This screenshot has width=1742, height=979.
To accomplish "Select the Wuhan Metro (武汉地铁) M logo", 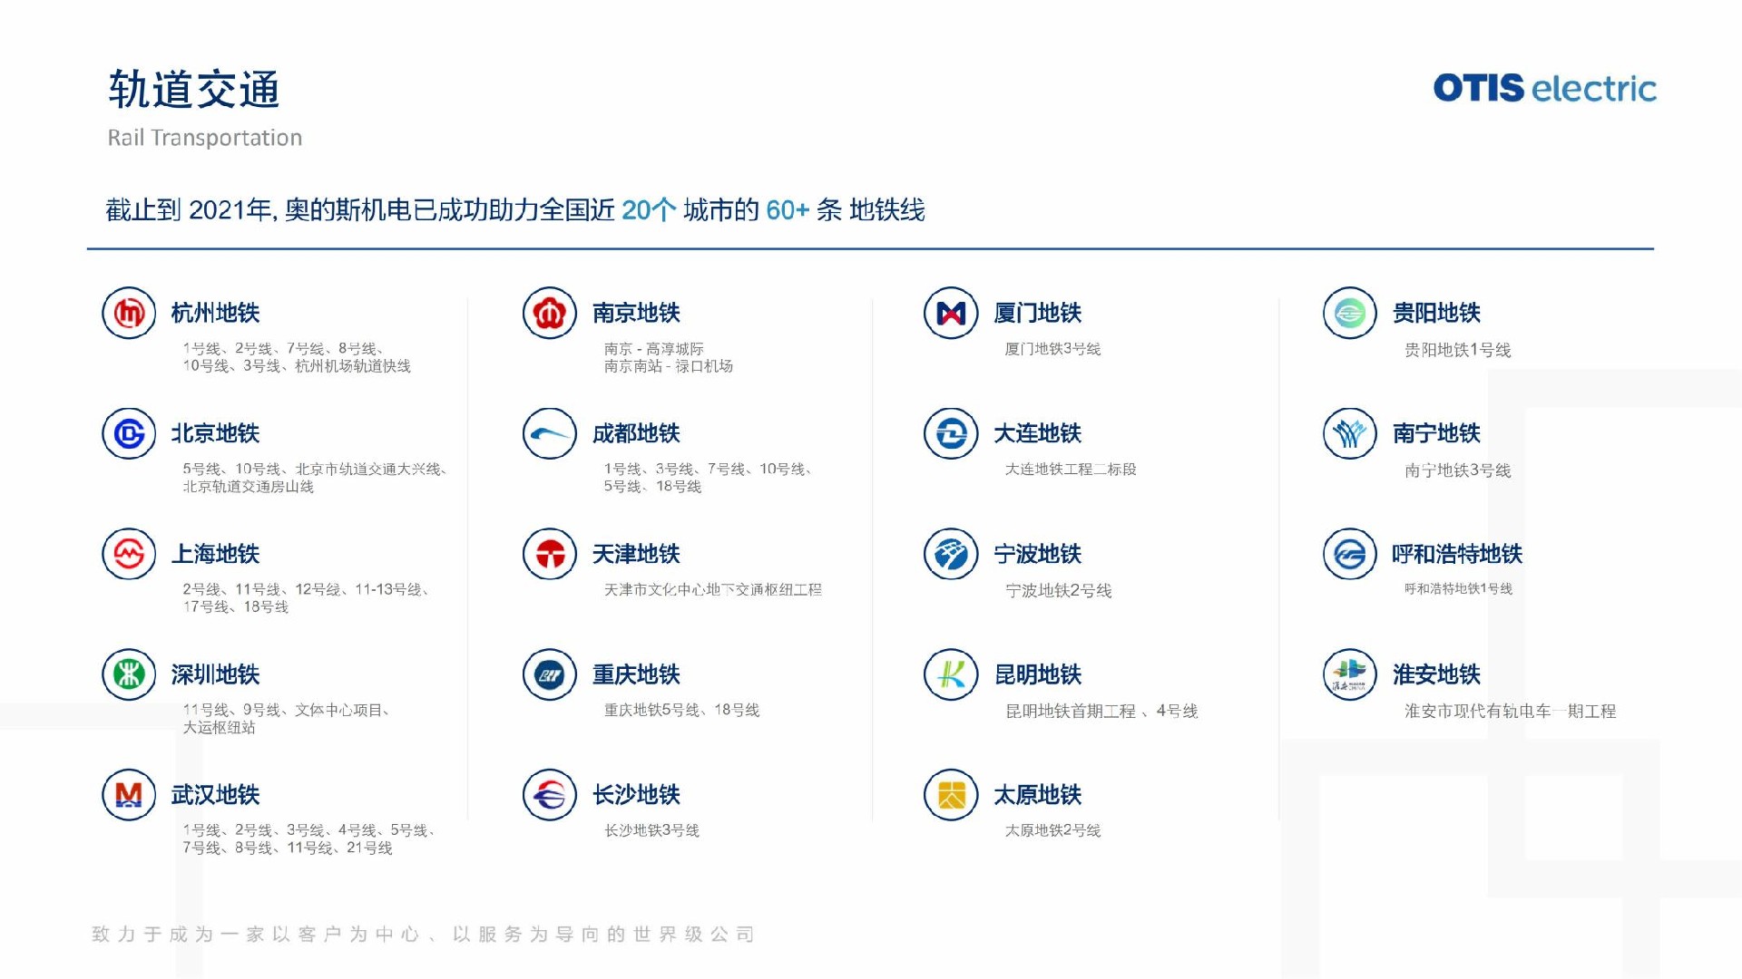I will coord(129,795).
